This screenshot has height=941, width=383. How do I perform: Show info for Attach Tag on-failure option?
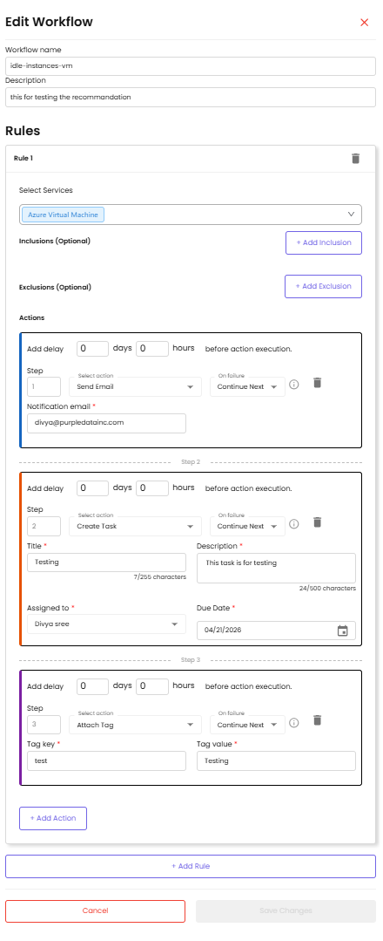coord(293,723)
